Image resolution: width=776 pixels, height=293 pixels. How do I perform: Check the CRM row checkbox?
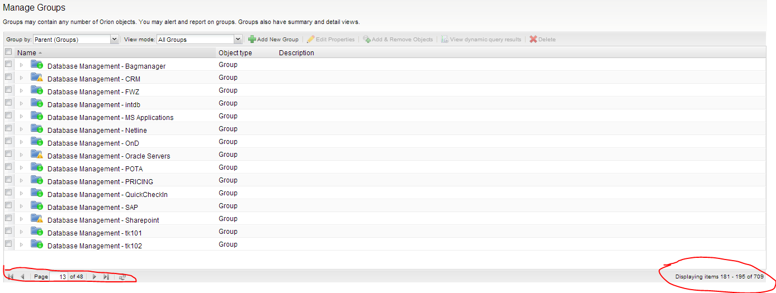8,77
